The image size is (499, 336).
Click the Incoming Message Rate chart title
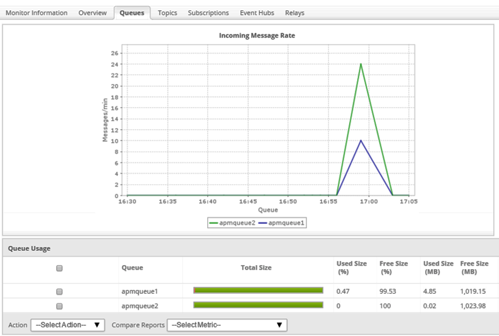(257, 35)
